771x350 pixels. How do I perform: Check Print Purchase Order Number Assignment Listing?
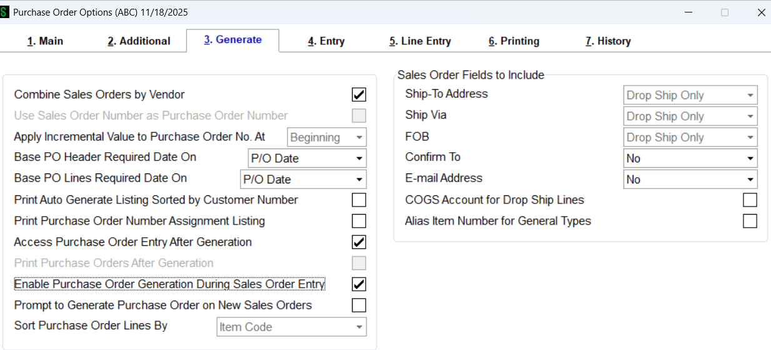point(359,221)
